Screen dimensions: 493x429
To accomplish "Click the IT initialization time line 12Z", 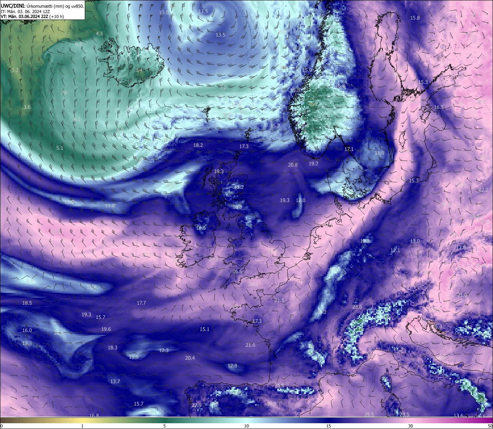I will point(25,11).
